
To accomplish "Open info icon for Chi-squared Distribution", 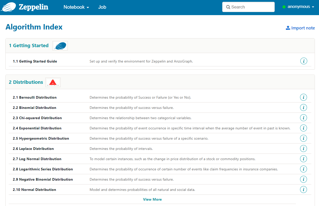I will point(303,118).
